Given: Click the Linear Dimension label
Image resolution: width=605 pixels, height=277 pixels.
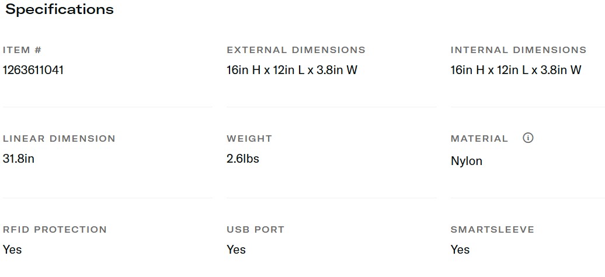Looking at the screenshot, I should pyautogui.click(x=59, y=139).
